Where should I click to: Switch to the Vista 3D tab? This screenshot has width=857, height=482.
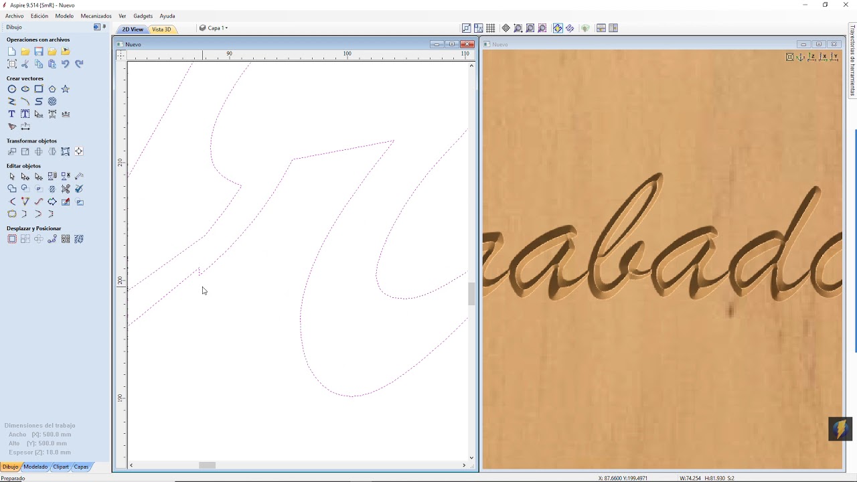click(161, 29)
